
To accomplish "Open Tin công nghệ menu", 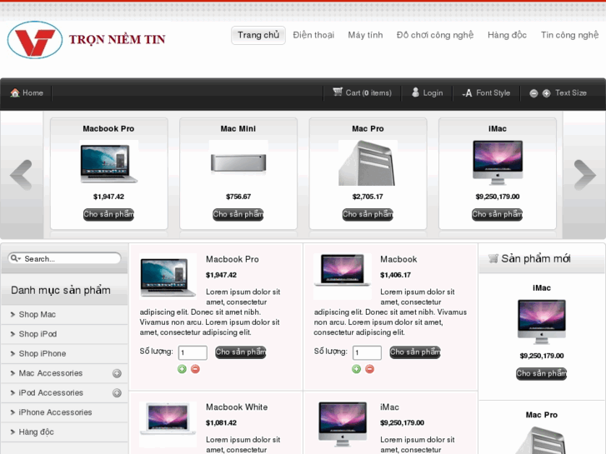I will tap(569, 35).
